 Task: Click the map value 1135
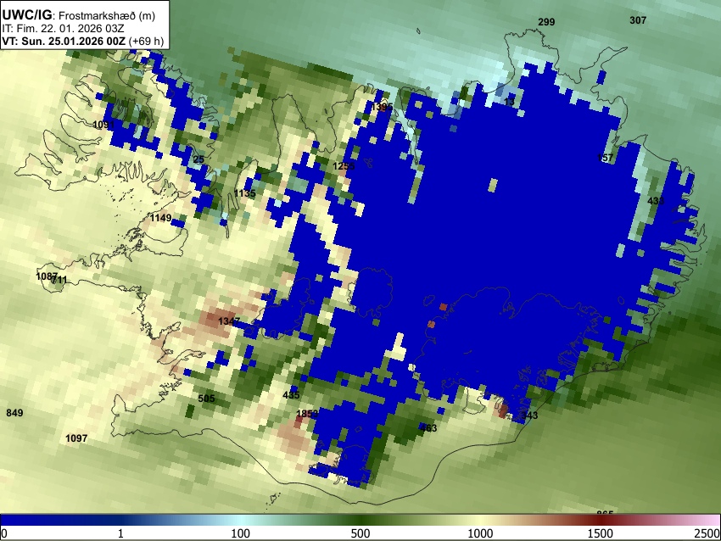(244, 193)
